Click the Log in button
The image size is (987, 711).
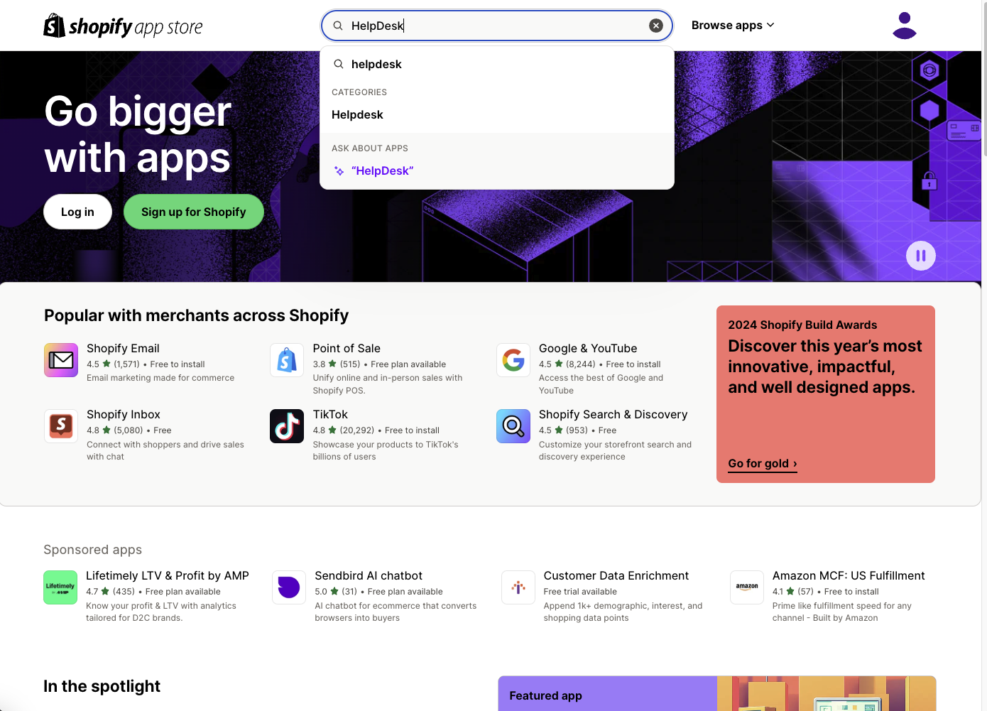point(77,212)
